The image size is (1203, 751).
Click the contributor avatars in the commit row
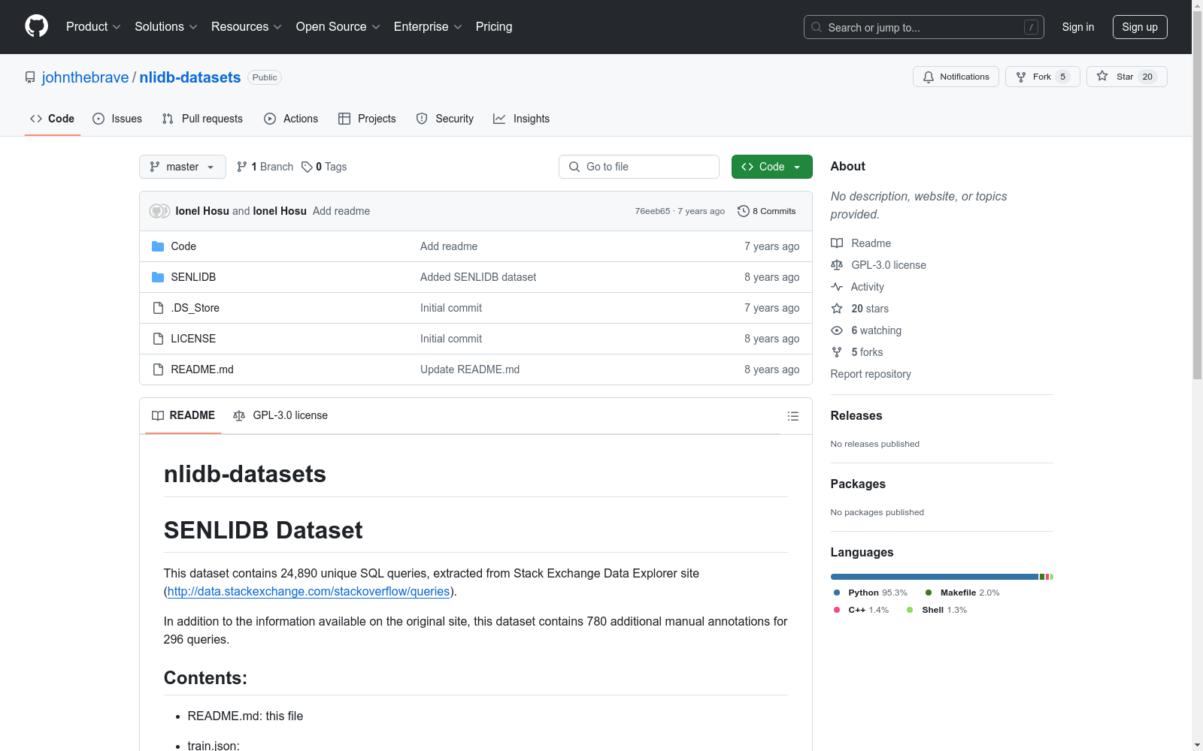[159, 211]
